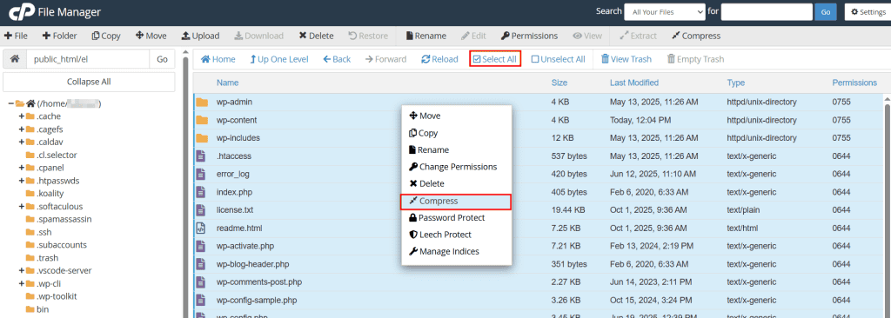Screen dimensions: 891x318
Task: Create a new folder with +Folder
Action: pyautogui.click(x=60, y=36)
